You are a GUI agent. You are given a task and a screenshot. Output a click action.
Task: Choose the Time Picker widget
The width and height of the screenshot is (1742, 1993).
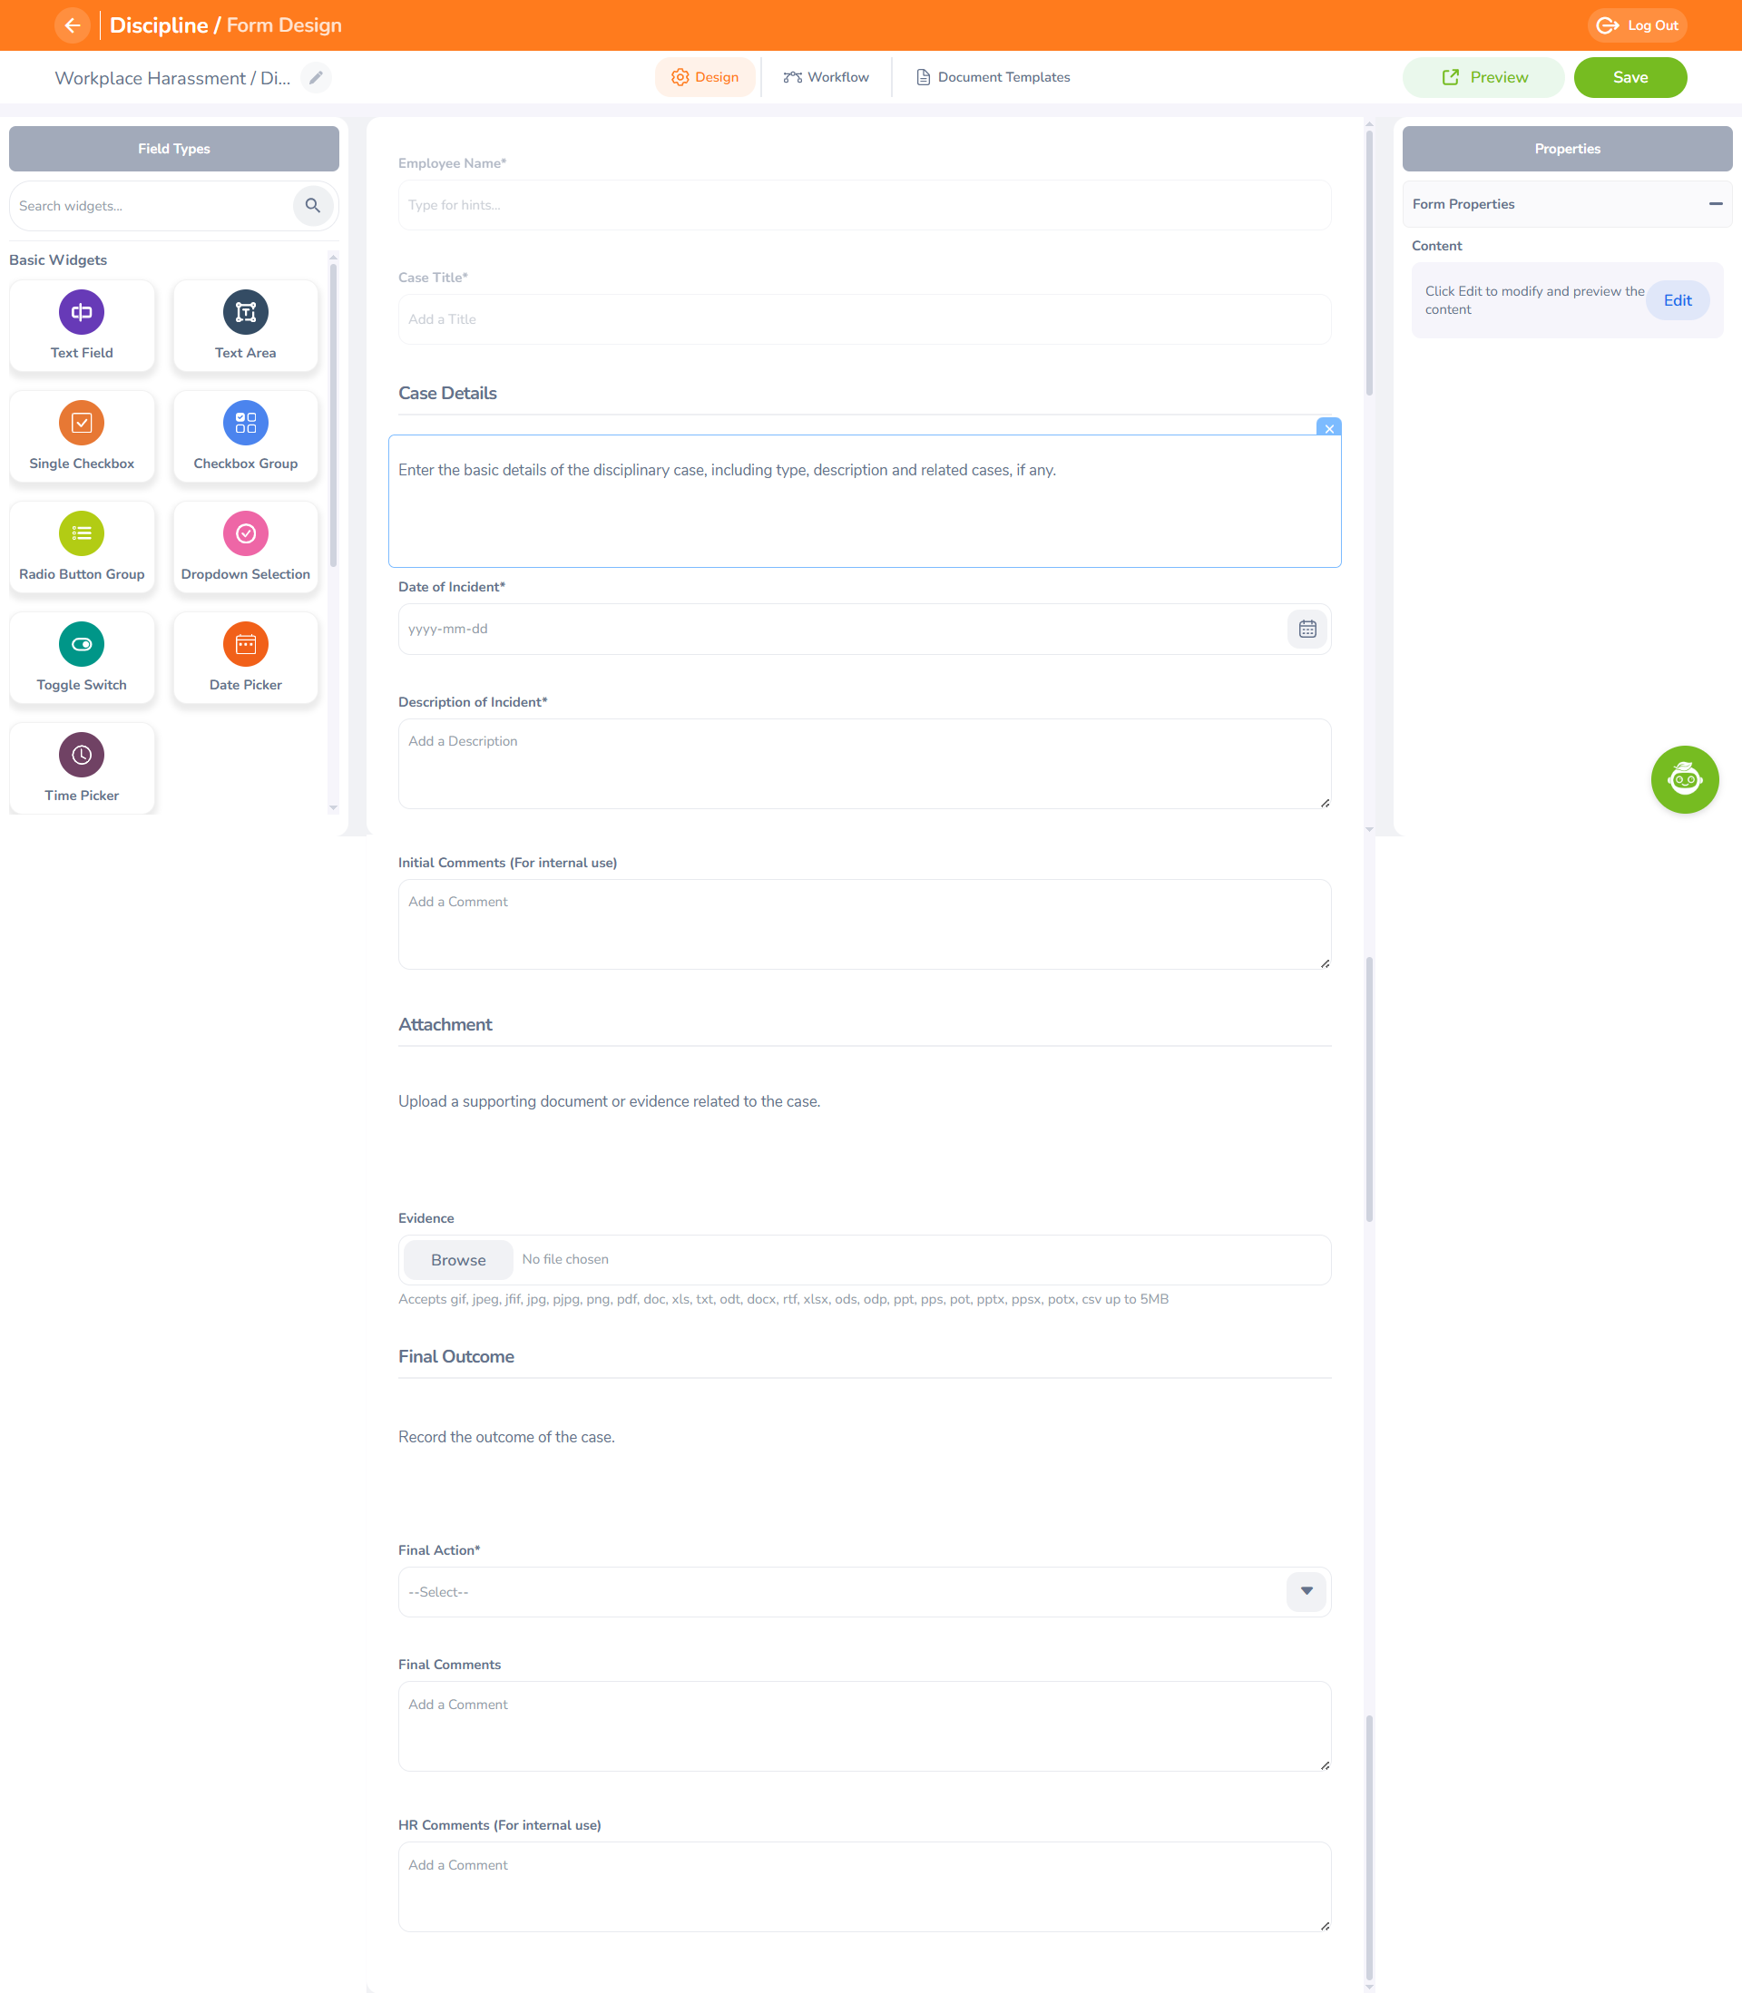coord(82,767)
